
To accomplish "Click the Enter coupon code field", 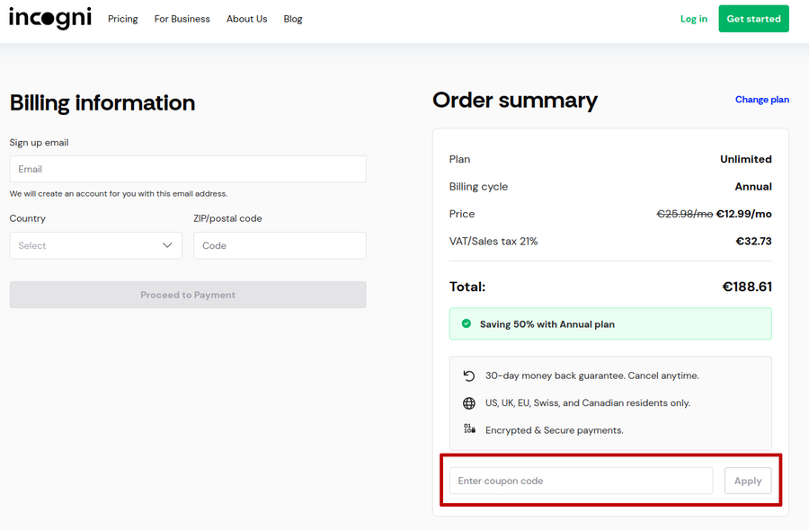I will point(581,481).
